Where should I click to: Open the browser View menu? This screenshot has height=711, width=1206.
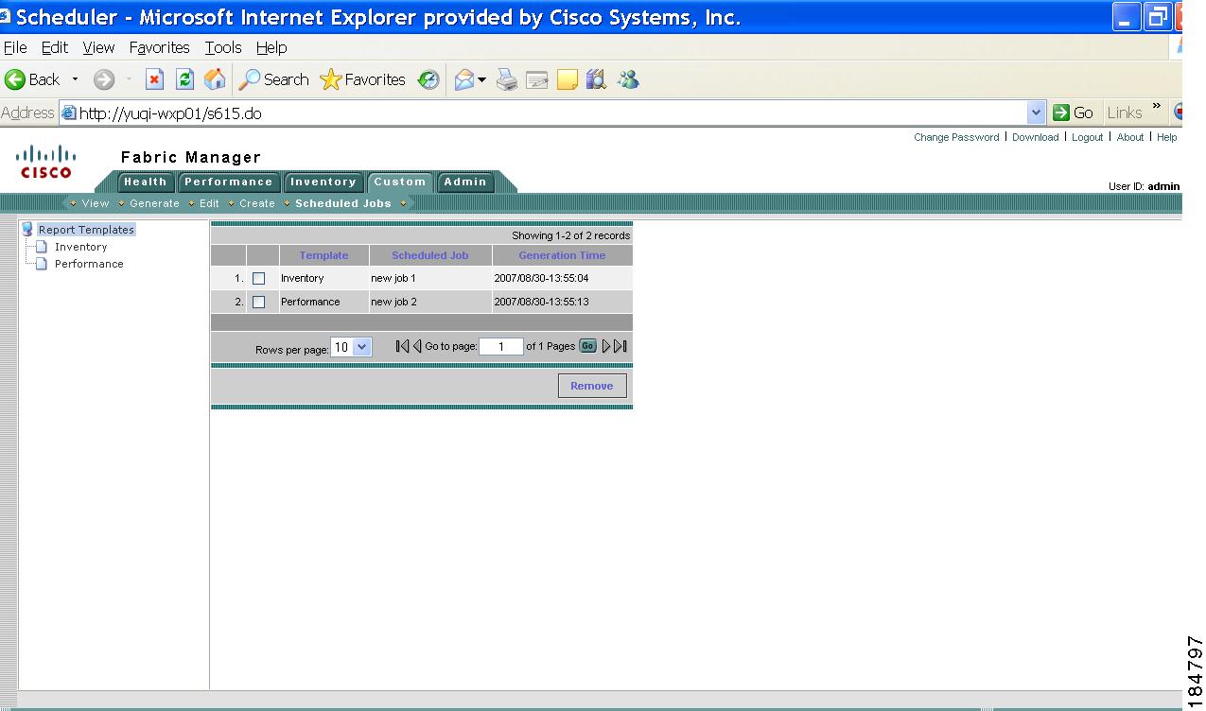pos(98,47)
